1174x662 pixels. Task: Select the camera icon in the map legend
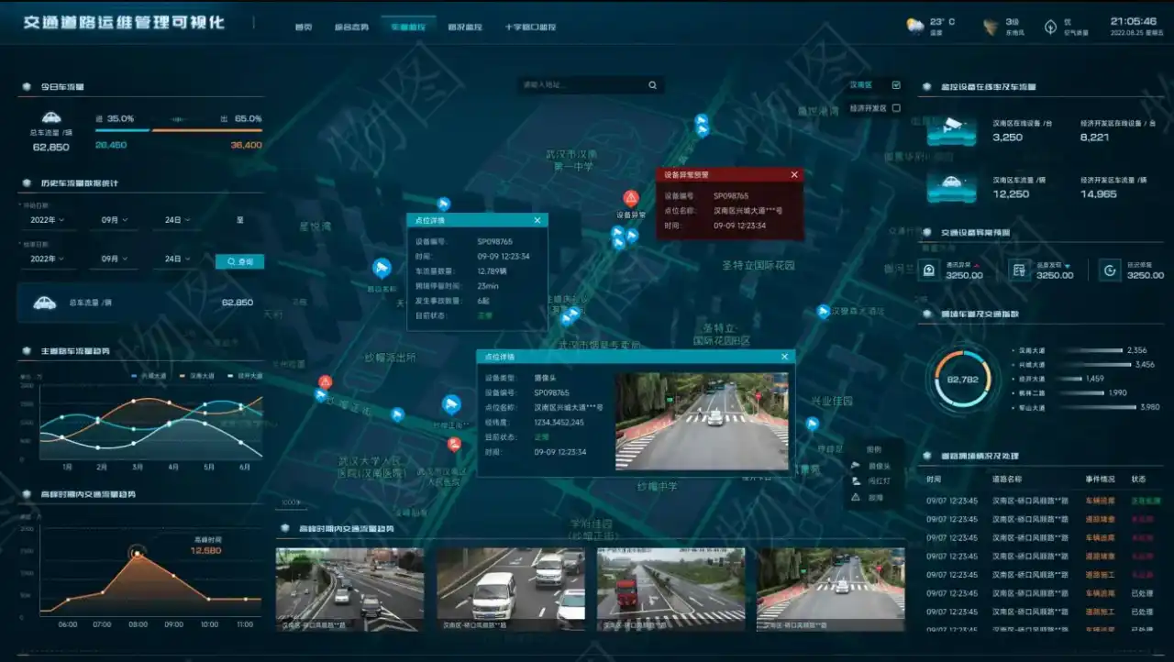[x=856, y=465]
